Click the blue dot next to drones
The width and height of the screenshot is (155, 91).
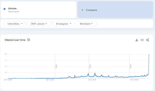point(4,9)
